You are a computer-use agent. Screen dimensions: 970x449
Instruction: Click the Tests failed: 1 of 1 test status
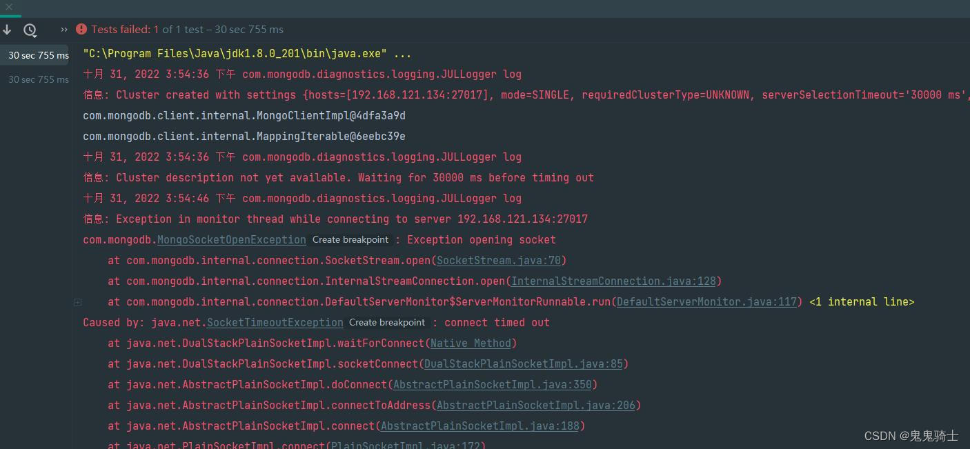tap(187, 30)
